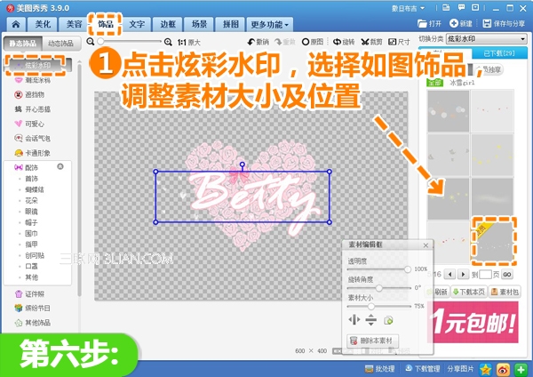Click the zoom in magnifier icon

point(168,42)
